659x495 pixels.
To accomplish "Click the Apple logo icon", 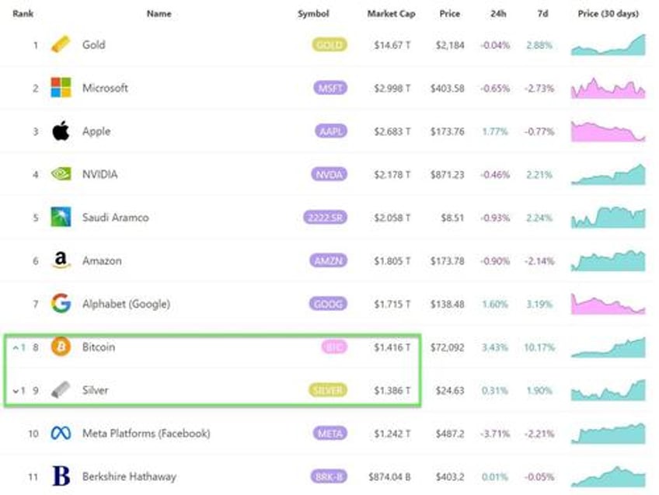I will 61,131.
